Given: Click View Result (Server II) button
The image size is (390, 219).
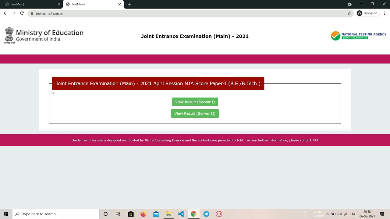Looking at the screenshot, I should (x=195, y=113).
